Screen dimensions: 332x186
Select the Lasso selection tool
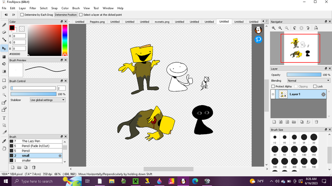tap(4, 87)
